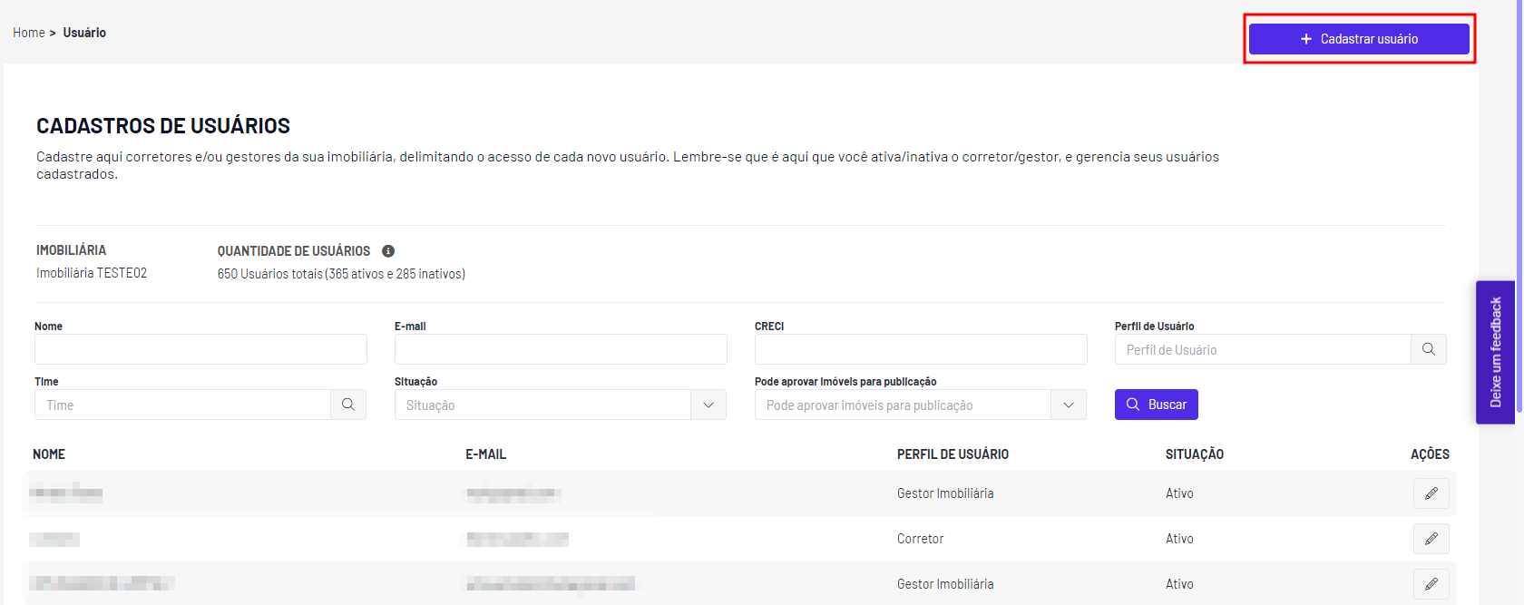
Task: Click the Cadastrar usuário button
Action: [x=1359, y=39]
